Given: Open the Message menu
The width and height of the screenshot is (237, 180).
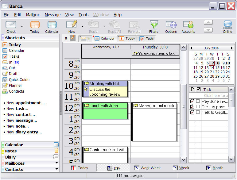Looking at the screenshot, I should pos(52,15).
